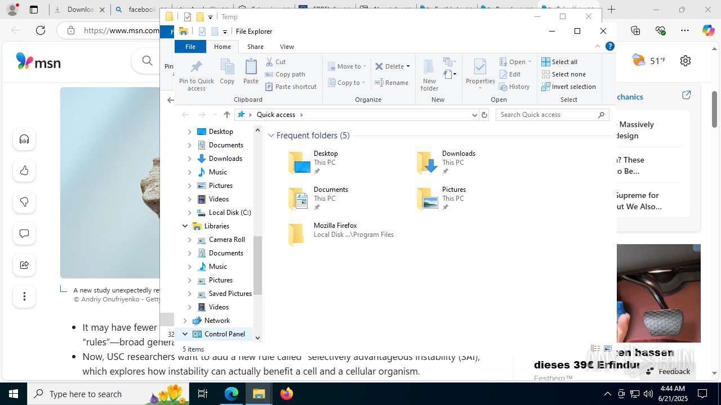Open File Explorer Help icon
This screenshot has height=405, width=721.
click(x=609, y=47)
